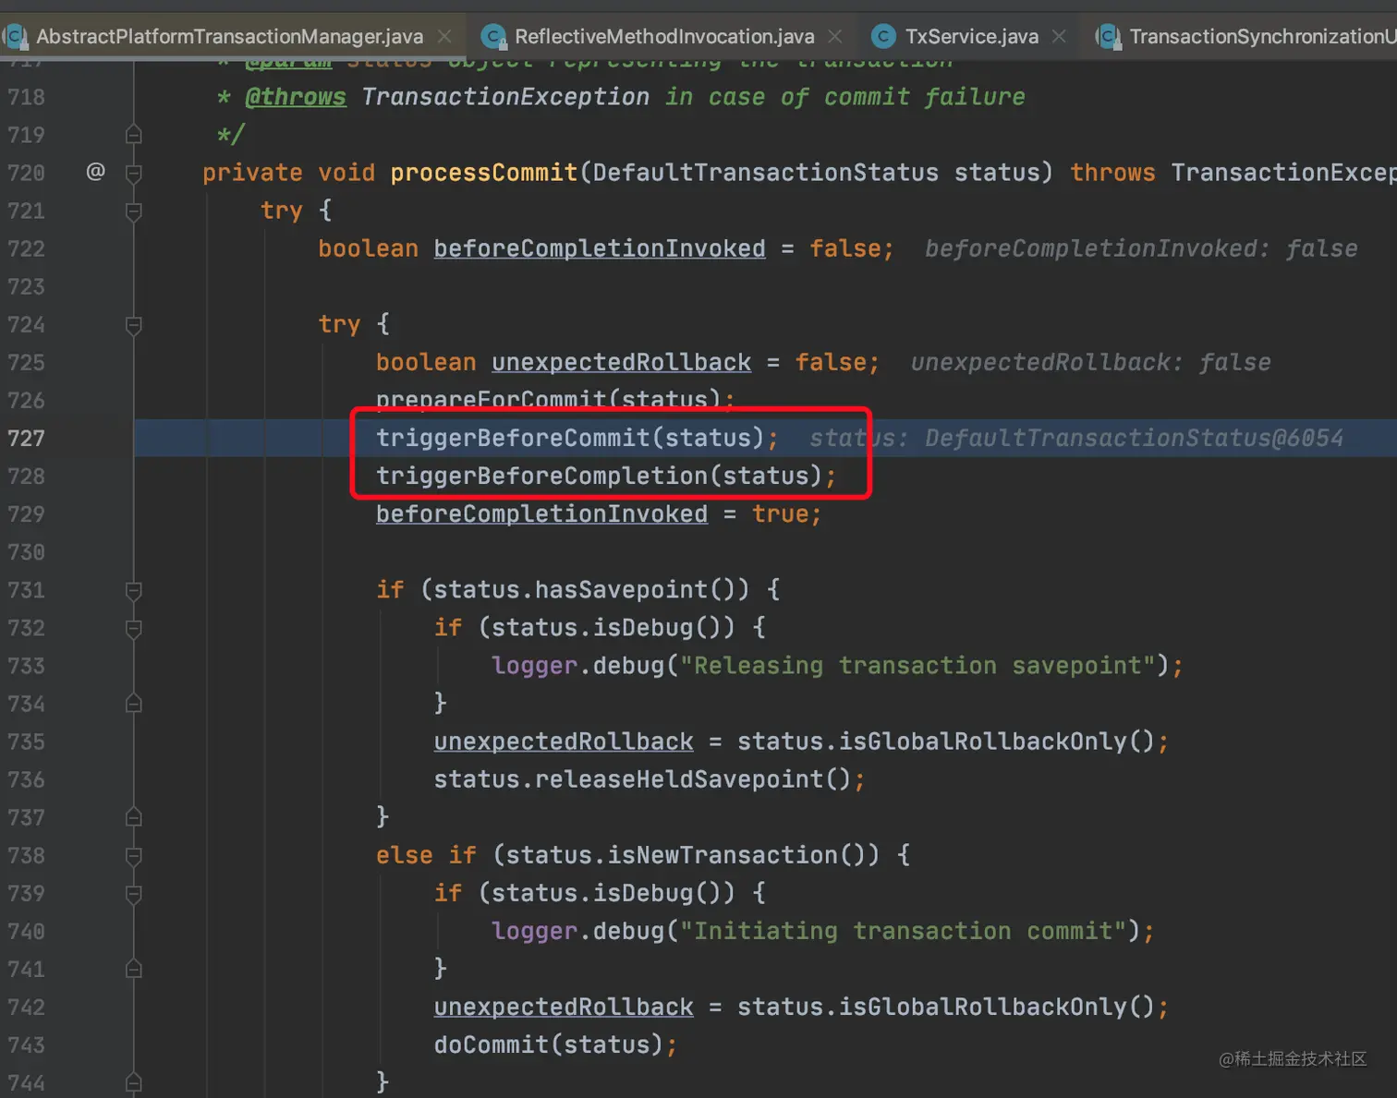The image size is (1397, 1098).
Task: Click "TransactionException" in the Javadoc comment
Action: pyautogui.click(x=505, y=97)
